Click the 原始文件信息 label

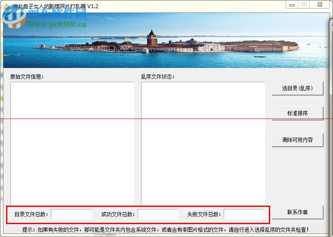coord(27,77)
